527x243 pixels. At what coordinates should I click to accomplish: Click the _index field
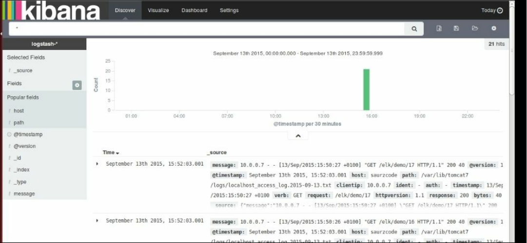pyautogui.click(x=21, y=170)
